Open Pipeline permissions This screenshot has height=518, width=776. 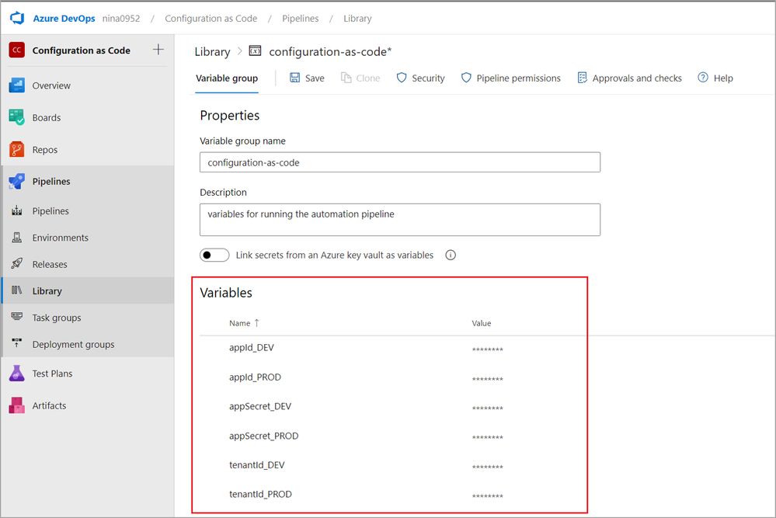pos(511,78)
